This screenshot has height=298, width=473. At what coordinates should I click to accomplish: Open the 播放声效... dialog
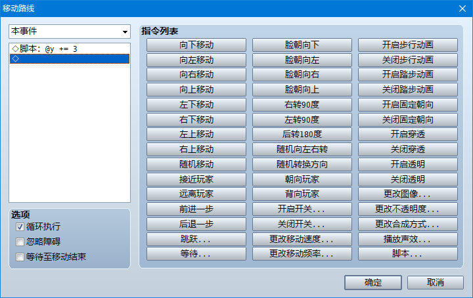(x=408, y=239)
